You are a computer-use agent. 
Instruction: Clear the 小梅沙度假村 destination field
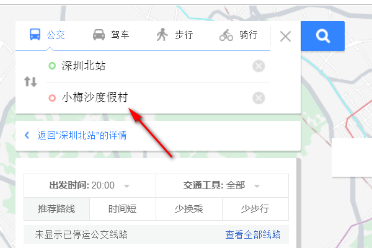[x=259, y=98]
